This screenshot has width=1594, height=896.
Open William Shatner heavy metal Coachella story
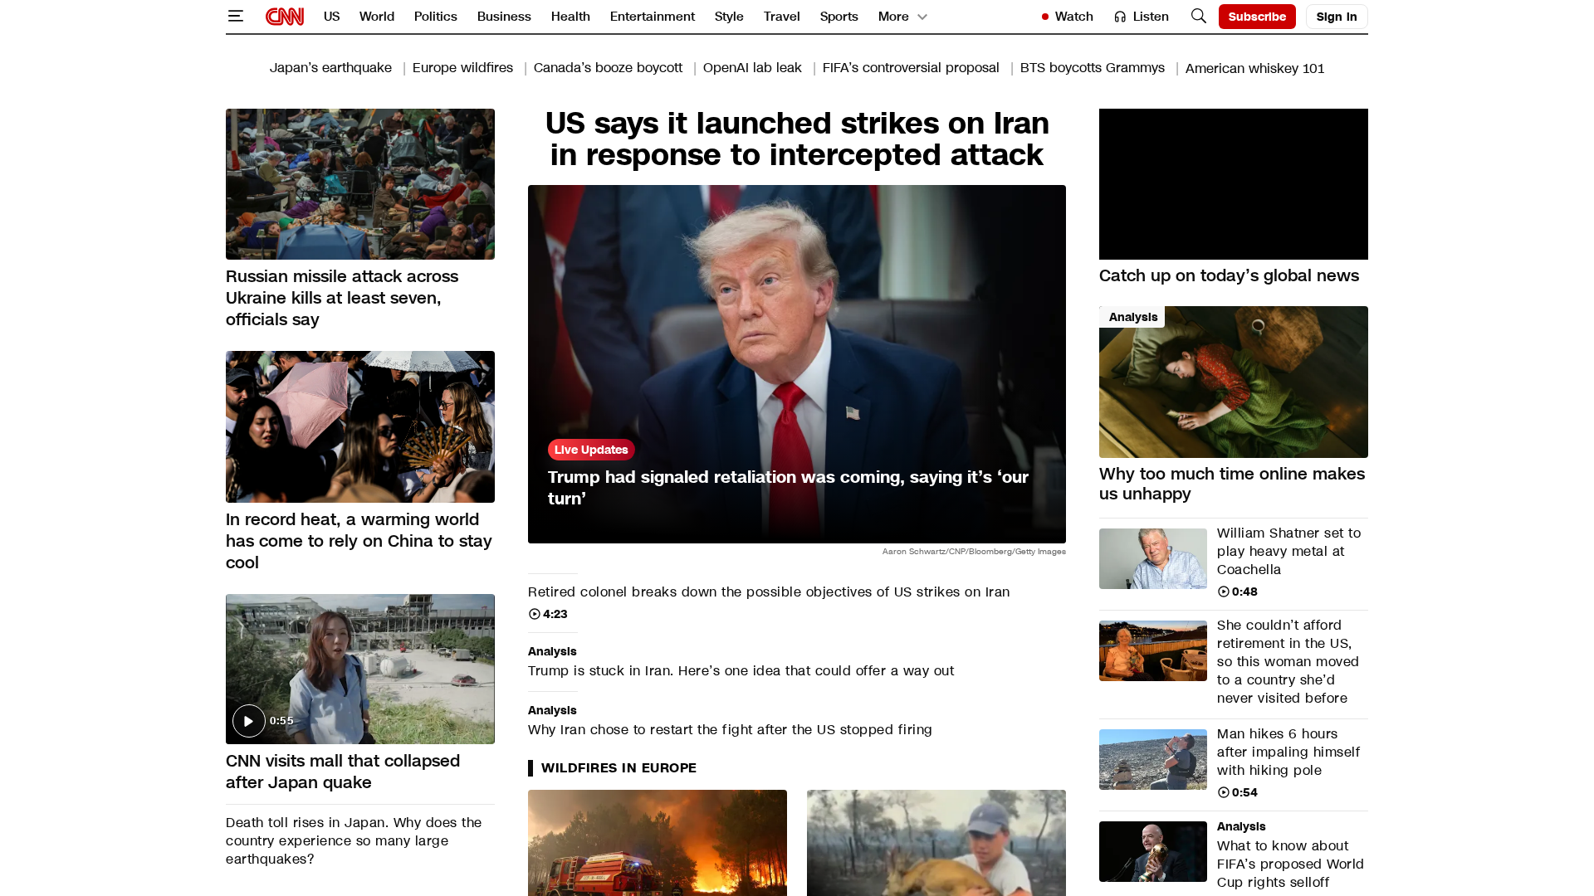(x=1288, y=551)
